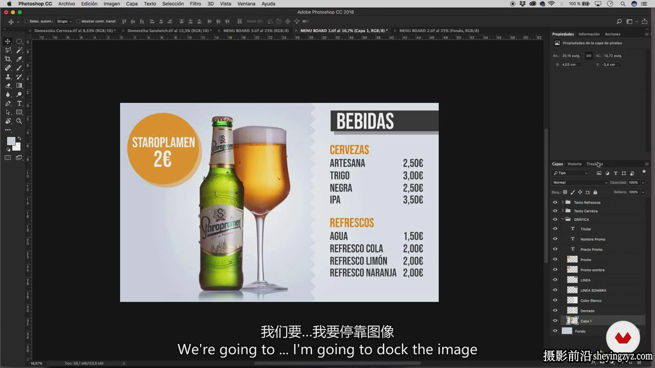655x368 pixels.
Task: Hide the Fondo layer
Action: click(x=555, y=331)
